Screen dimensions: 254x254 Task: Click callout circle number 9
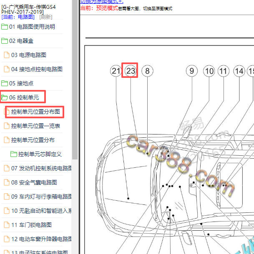click(192, 71)
